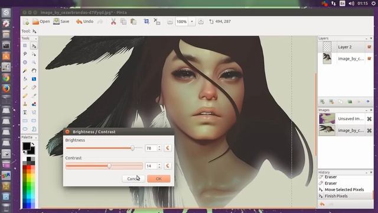Viewport: 378px width, 213px height.
Task: Collapse the History panel
Action: [x=366, y=172]
